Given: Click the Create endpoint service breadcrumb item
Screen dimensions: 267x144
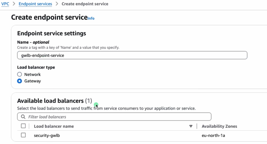Looking at the screenshot, I should point(85,4).
